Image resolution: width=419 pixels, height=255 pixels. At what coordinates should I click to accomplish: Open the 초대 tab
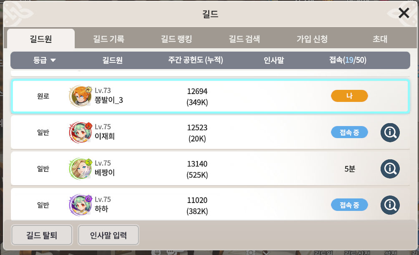pos(380,40)
